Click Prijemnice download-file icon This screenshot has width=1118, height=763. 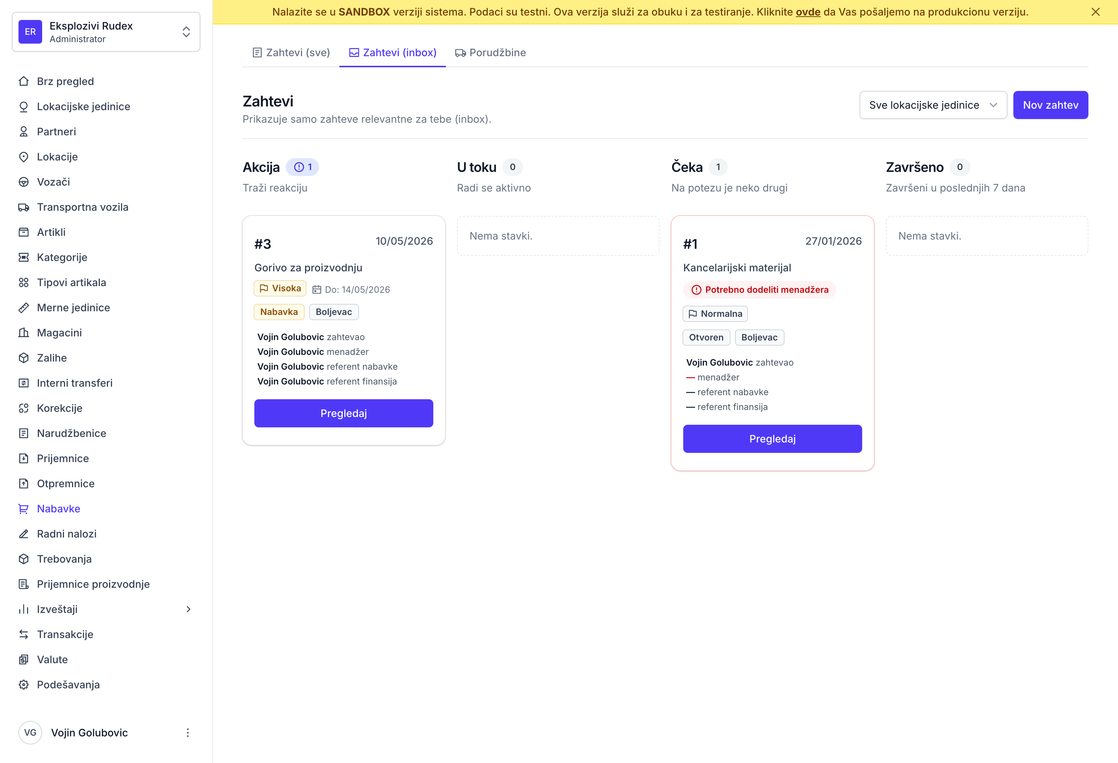point(24,458)
